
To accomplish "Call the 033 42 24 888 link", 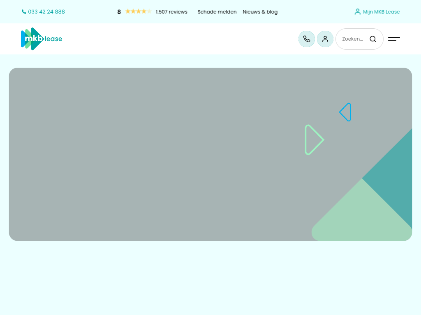I will (46, 12).
